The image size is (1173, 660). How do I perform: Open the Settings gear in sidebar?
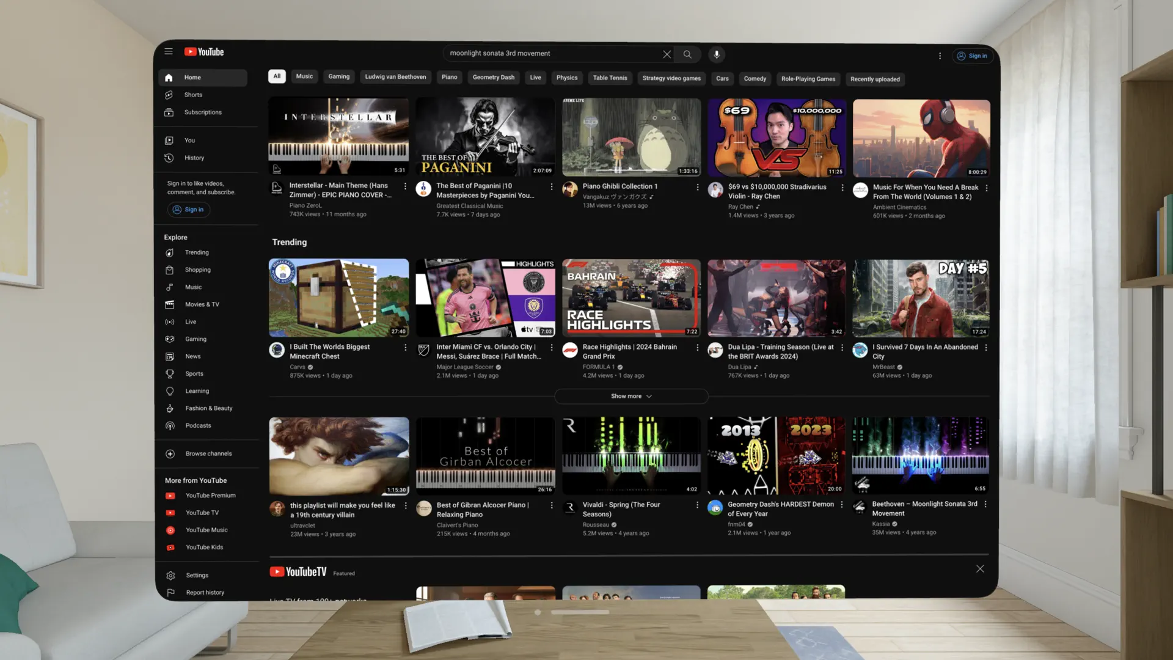(x=197, y=575)
